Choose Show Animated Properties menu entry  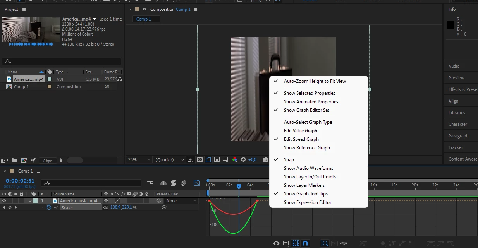pos(311,102)
